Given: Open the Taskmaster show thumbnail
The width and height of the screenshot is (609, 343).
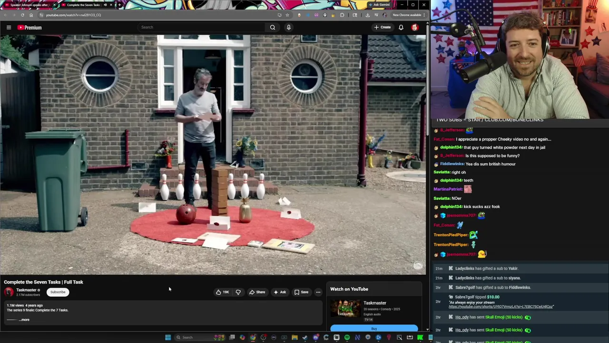Looking at the screenshot, I should [x=345, y=309].
